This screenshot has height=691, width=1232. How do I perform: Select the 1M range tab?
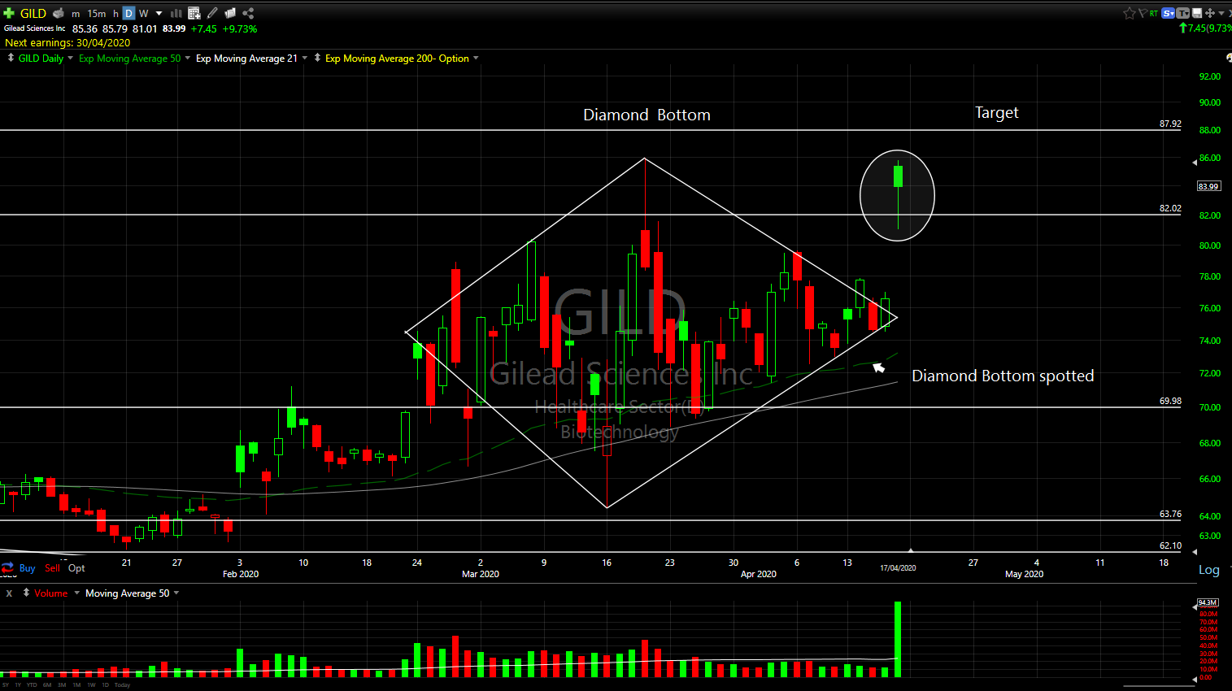pyautogui.click(x=76, y=684)
